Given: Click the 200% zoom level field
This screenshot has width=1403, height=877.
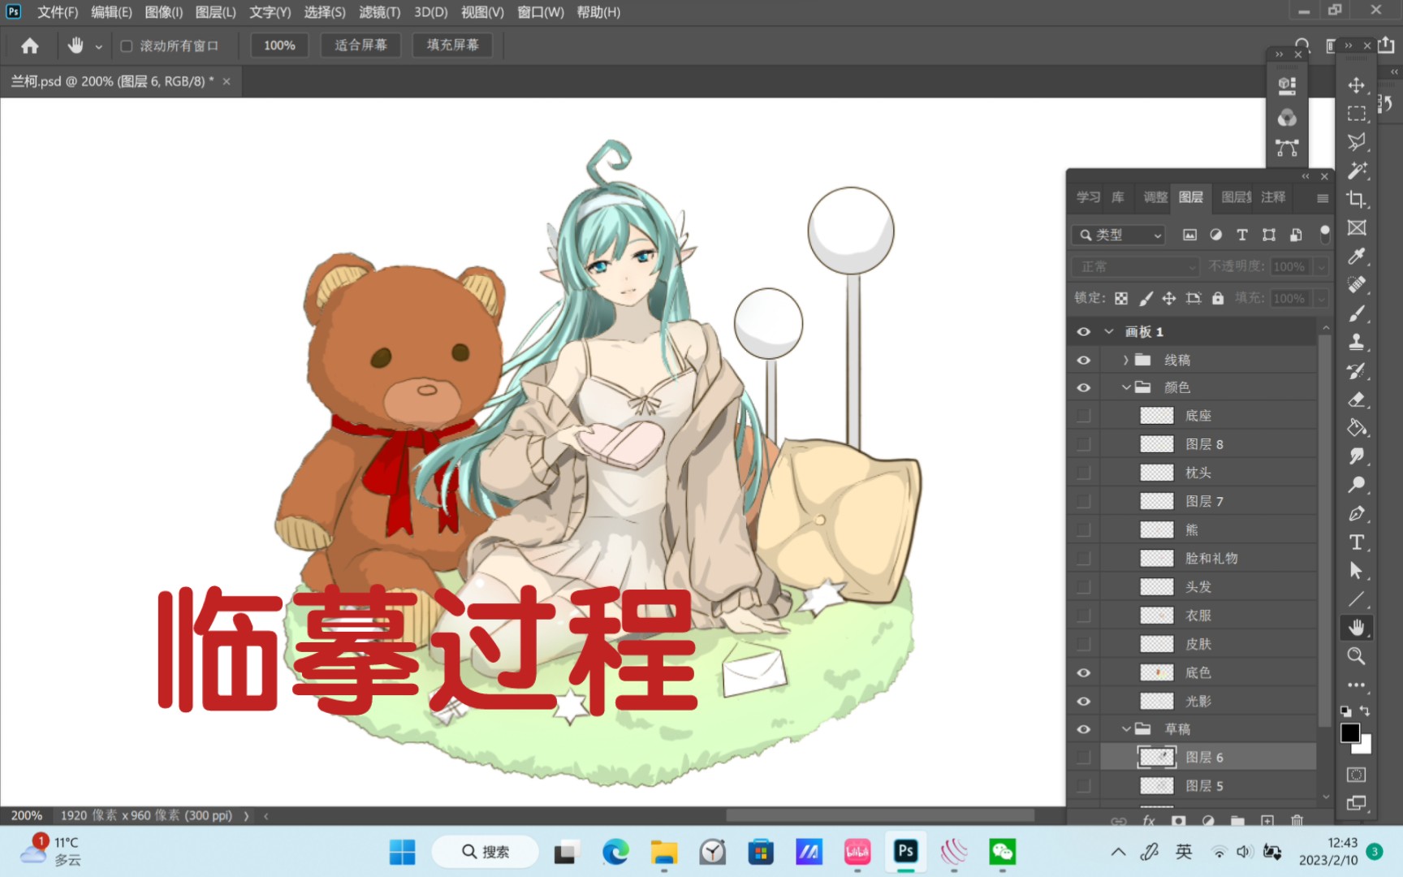Looking at the screenshot, I should coord(26,815).
